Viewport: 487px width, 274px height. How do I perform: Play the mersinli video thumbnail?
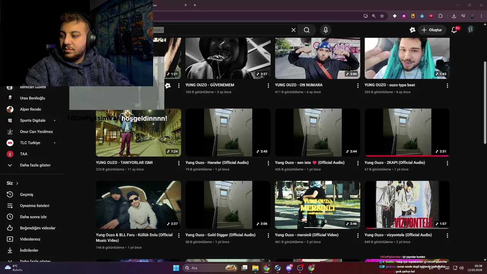tap(317, 205)
